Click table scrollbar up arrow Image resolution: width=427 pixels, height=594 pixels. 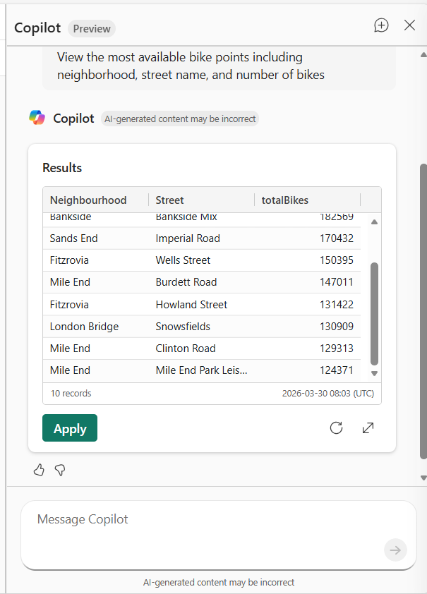pyautogui.click(x=374, y=222)
